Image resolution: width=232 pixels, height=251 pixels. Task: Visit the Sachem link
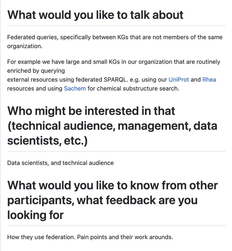click(75, 88)
